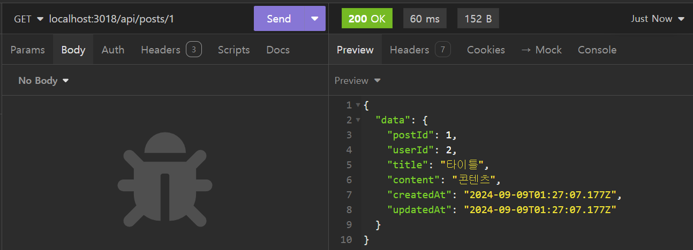Open the Auth tab
Screen dimensions: 693x250
[x=113, y=50]
